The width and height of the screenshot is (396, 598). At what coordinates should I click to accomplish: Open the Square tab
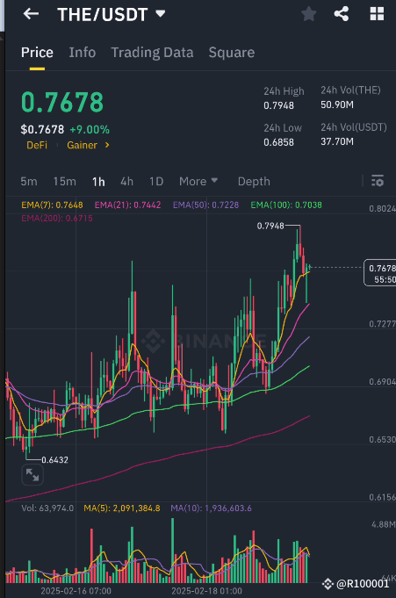pyautogui.click(x=232, y=53)
